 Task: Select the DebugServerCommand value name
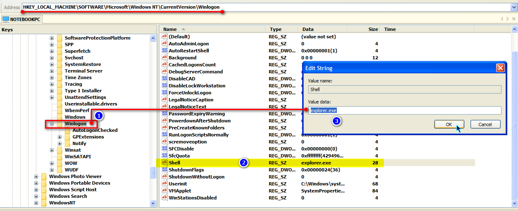coord(196,72)
